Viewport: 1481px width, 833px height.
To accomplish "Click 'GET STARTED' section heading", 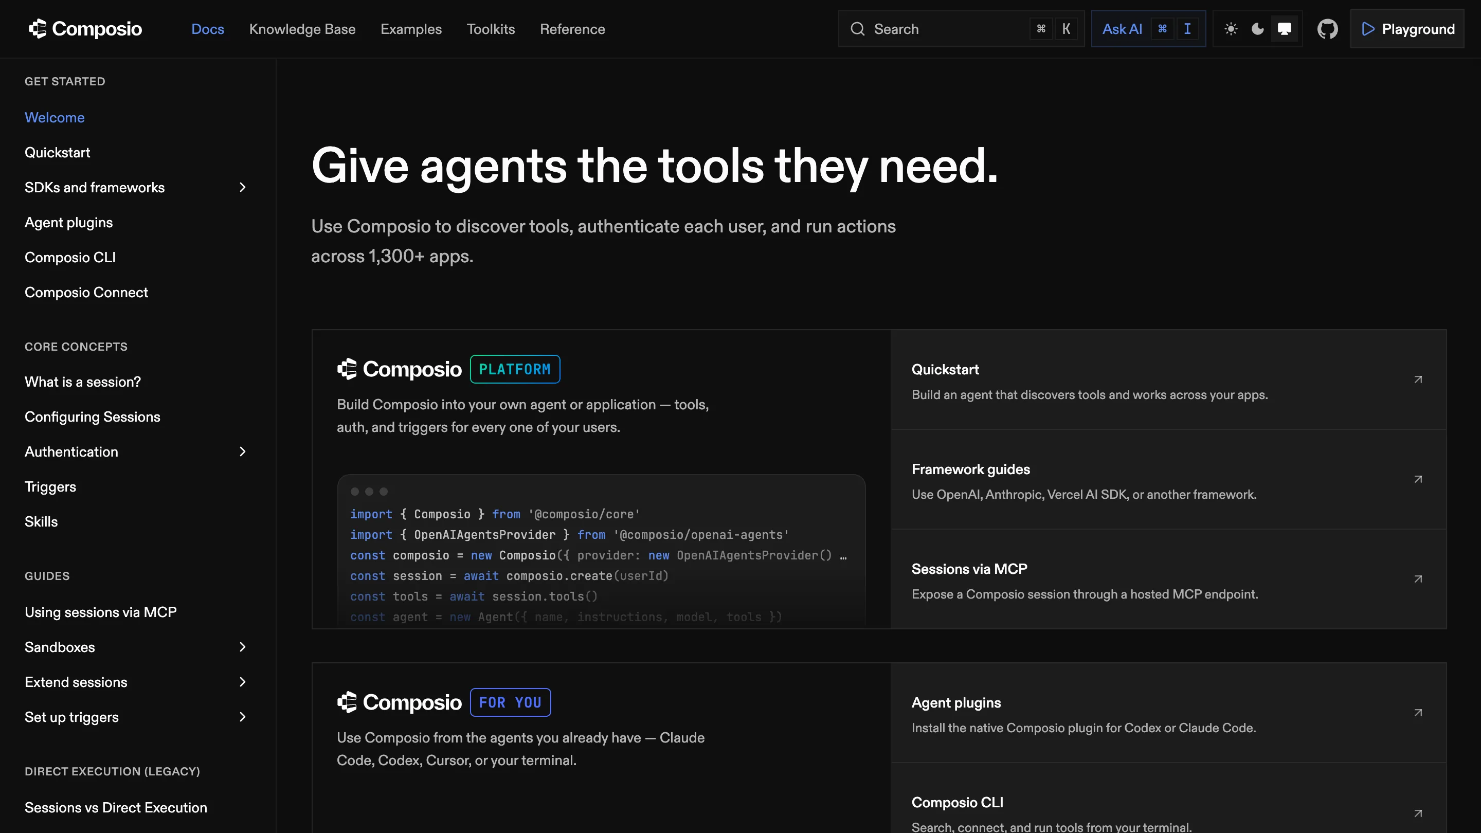I will point(65,82).
